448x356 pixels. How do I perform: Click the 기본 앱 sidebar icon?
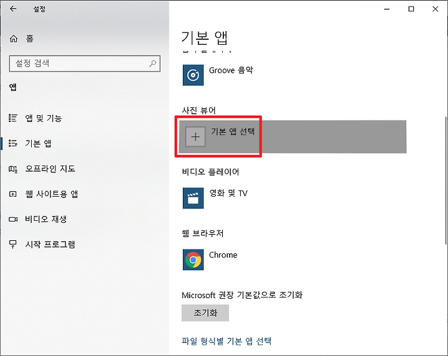[x=13, y=143]
